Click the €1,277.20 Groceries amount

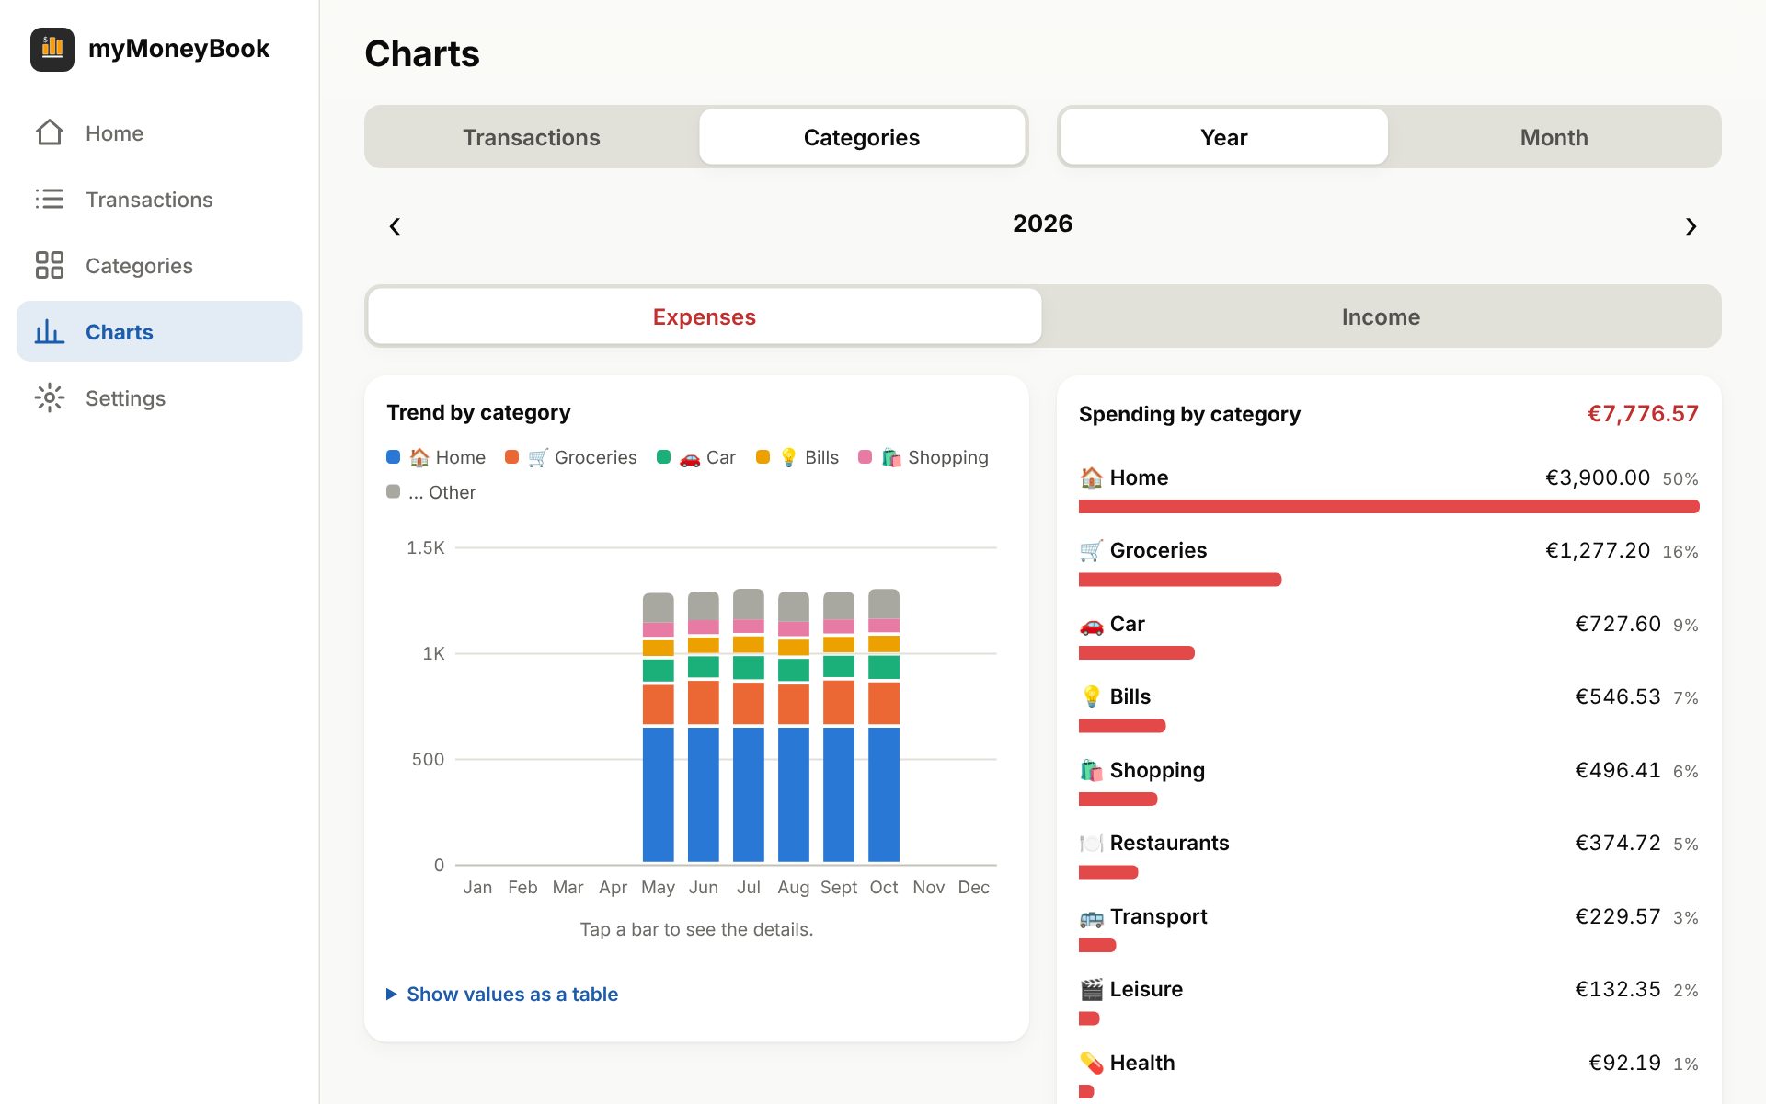(1598, 550)
